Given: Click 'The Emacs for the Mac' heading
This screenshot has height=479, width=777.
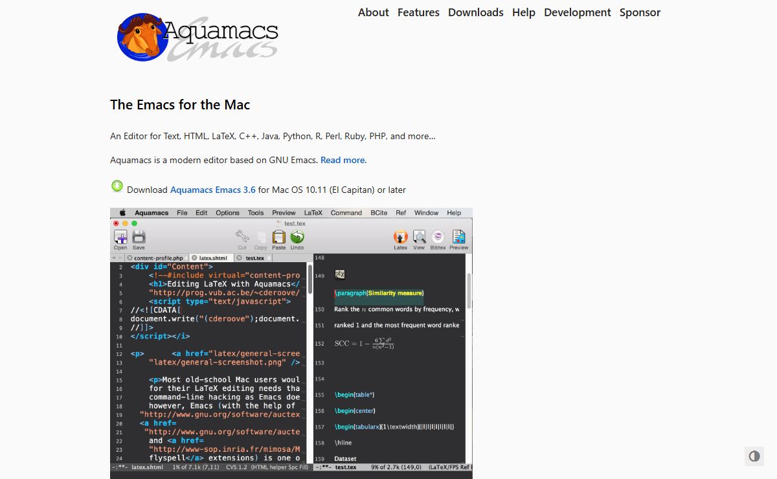Looking at the screenshot, I should (180, 105).
